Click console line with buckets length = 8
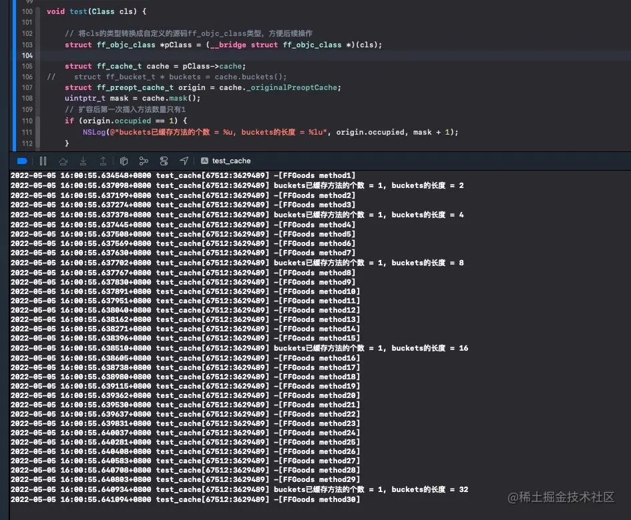 point(237,263)
